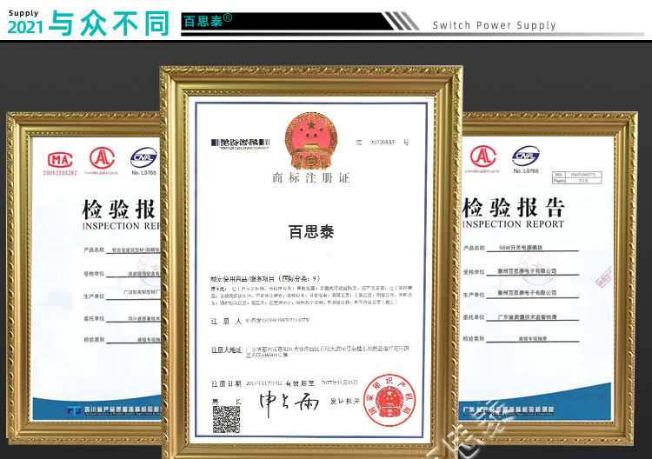Click certificate number '20720533'
Viewport: 652px width, 459px height.
point(383,143)
